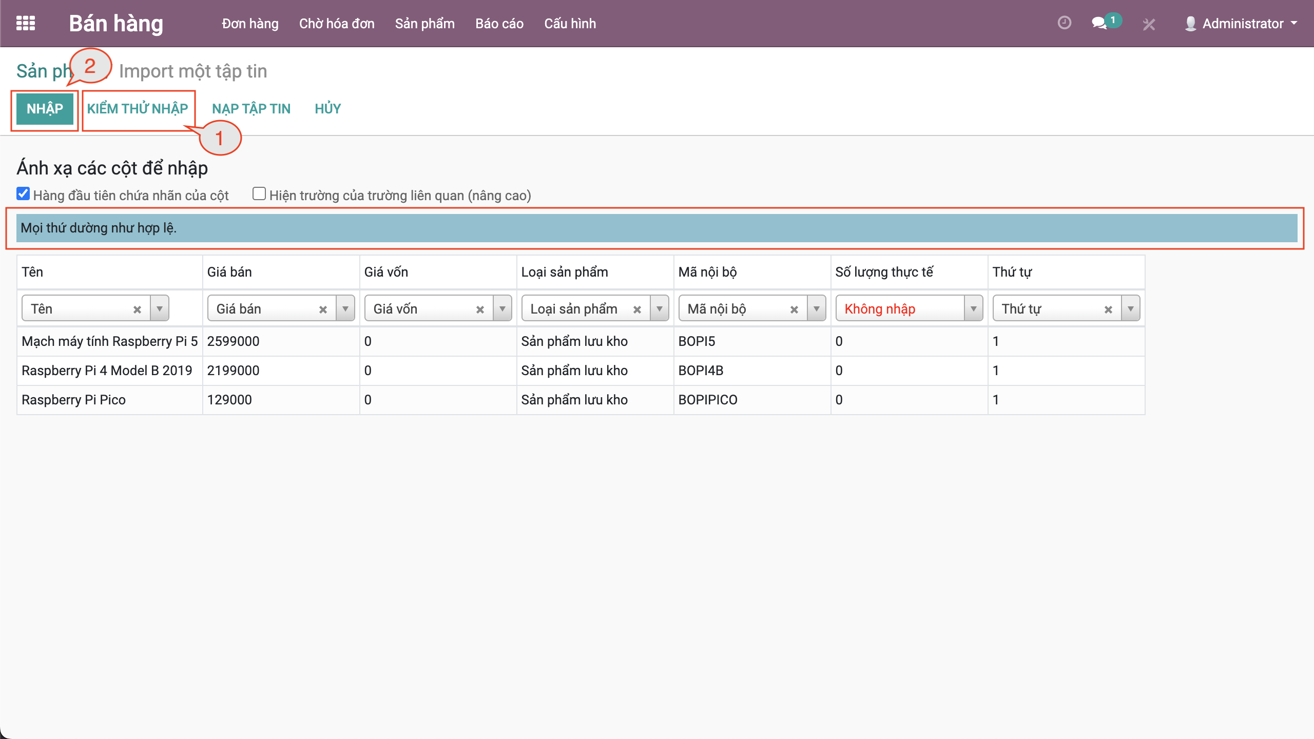Open the conversations chat bubble icon
Image resolution: width=1314 pixels, height=739 pixels.
[1098, 23]
